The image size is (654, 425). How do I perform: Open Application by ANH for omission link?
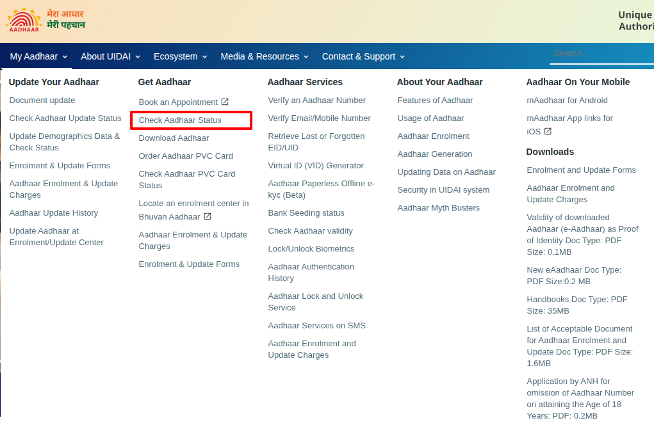580,398
